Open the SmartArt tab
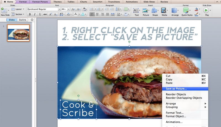 [x=98, y=2]
